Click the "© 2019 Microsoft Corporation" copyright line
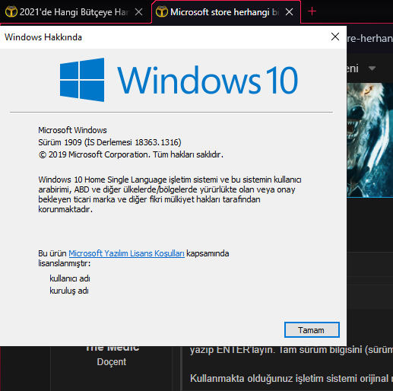393x391 pixels. [x=131, y=154]
